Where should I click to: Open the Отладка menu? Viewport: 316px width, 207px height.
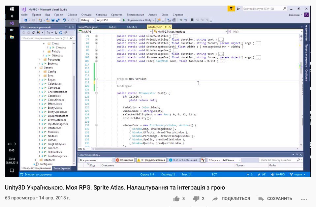coord(86,15)
